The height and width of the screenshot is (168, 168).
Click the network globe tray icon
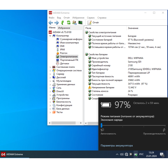point(126,154)
